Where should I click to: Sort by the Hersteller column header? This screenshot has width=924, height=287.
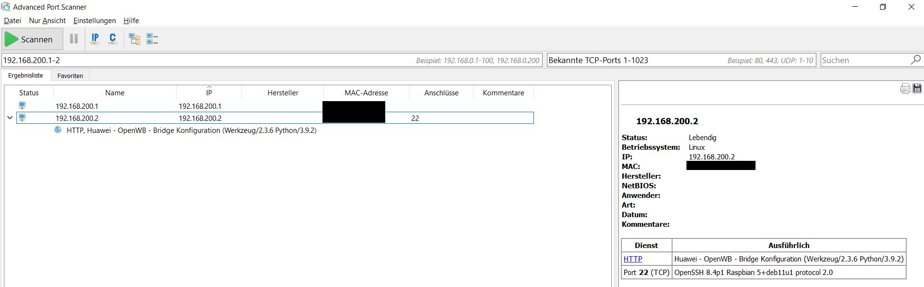pyautogui.click(x=283, y=93)
